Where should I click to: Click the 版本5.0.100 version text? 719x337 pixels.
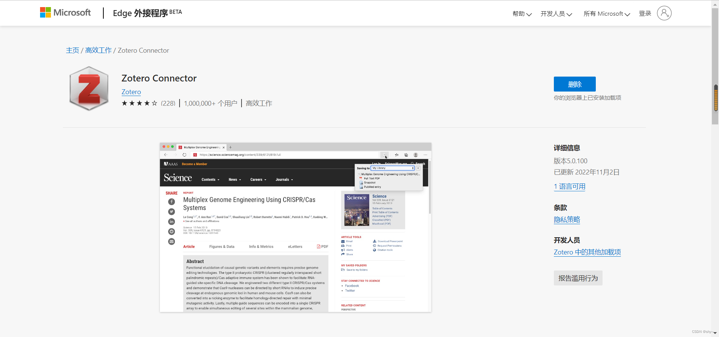pos(571,161)
